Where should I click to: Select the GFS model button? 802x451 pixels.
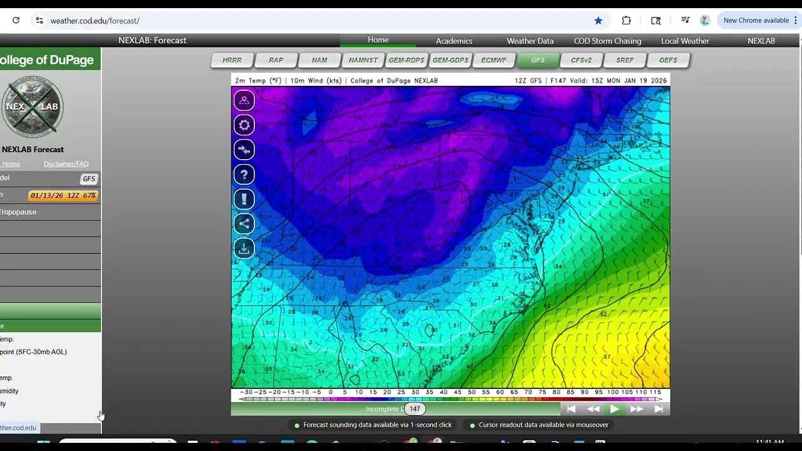(x=538, y=60)
